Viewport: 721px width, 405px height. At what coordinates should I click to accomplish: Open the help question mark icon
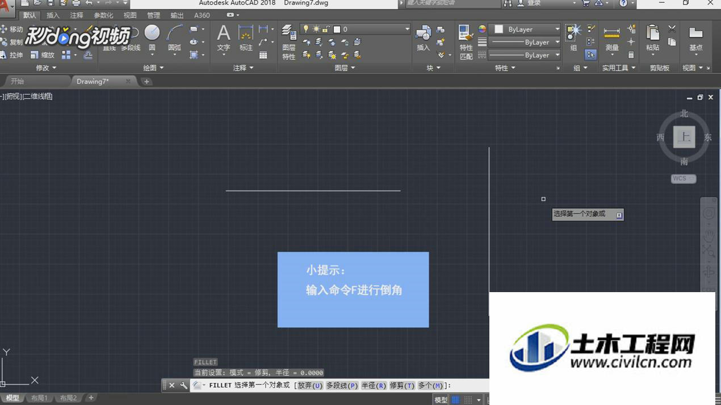623,3
